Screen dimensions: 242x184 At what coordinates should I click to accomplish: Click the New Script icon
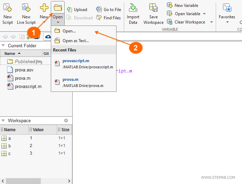7,8
